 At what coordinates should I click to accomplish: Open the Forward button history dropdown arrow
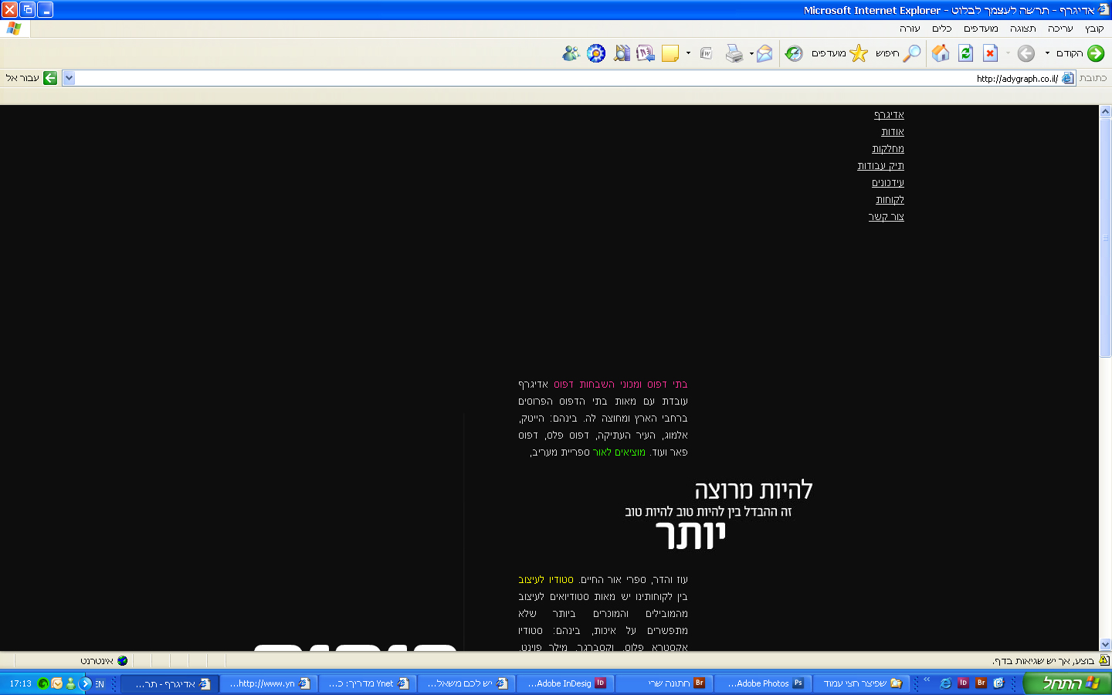pyautogui.click(x=1008, y=53)
